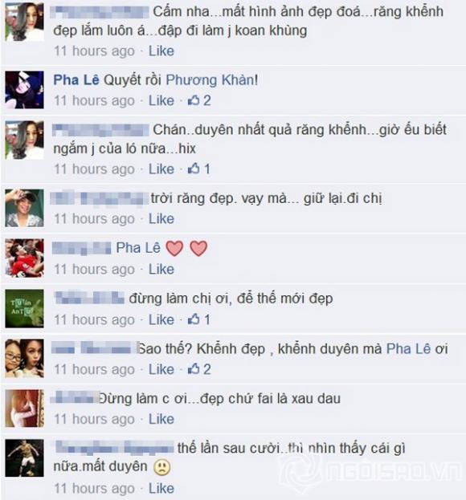
Task: Click thumbs-up icon on "đừng làm chị ơi" comment
Action: pos(194,319)
